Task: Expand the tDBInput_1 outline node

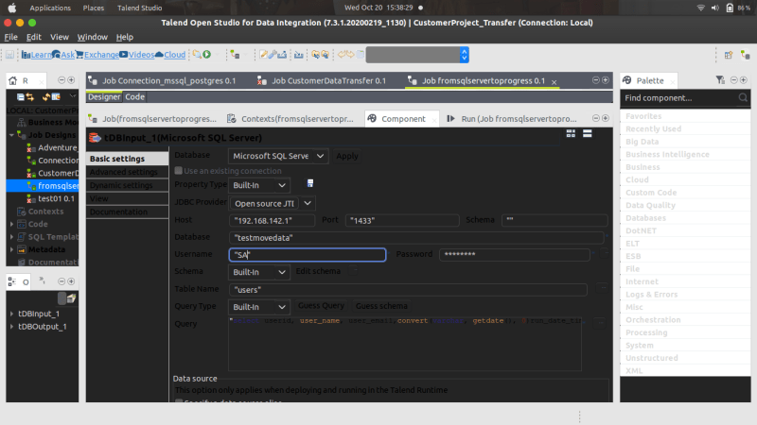Action: pyautogui.click(x=12, y=314)
